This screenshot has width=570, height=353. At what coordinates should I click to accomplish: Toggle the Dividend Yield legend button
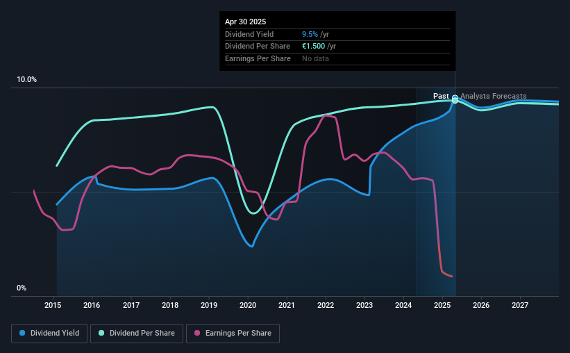point(49,334)
